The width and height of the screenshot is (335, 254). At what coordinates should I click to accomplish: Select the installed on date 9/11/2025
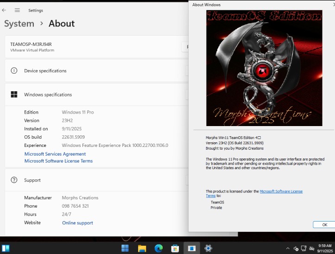(72, 129)
